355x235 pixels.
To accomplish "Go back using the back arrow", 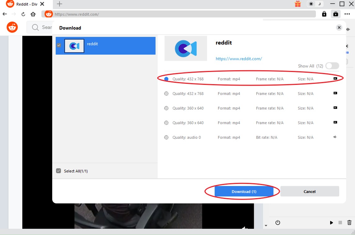I will [x=5, y=14].
